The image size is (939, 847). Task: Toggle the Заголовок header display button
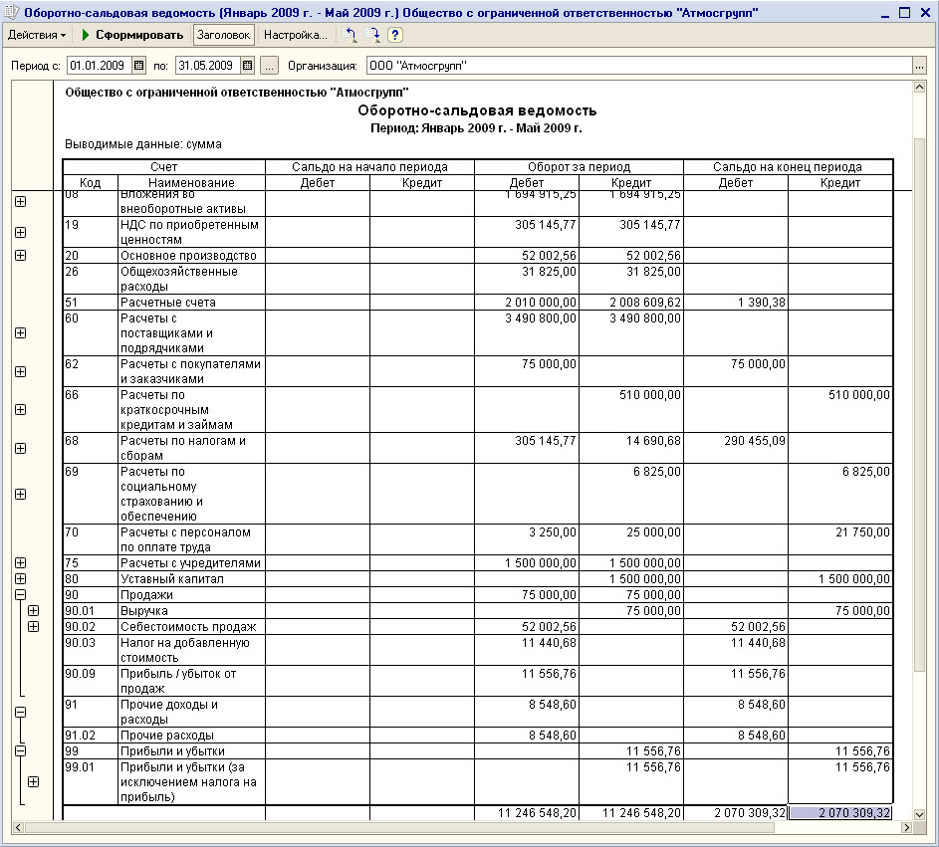[x=224, y=35]
